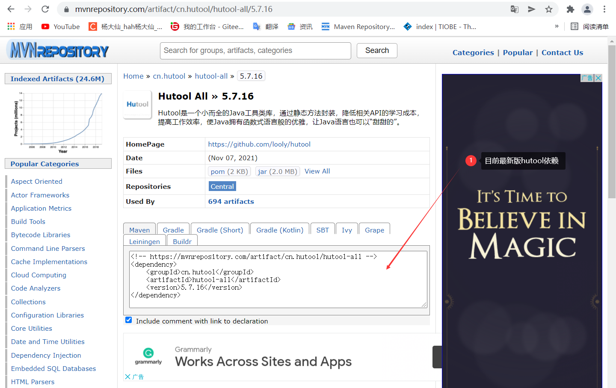Click View All files link
The height and width of the screenshot is (388, 616).
(317, 171)
